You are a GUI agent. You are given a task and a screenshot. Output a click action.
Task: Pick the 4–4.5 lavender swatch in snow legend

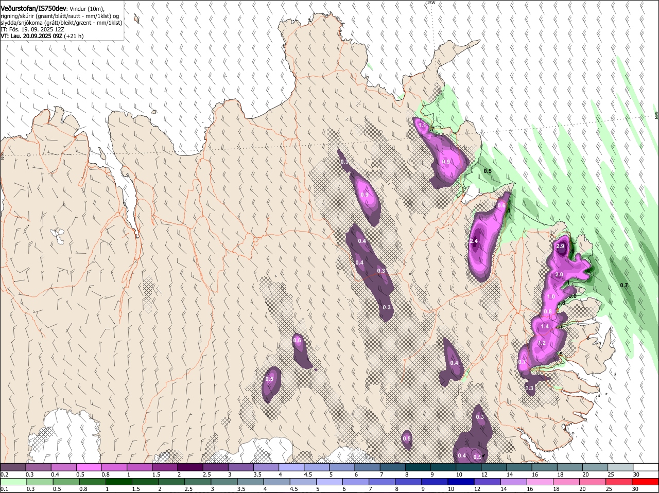291,467
